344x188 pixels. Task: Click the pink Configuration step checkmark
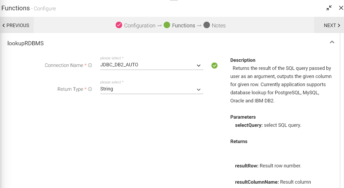[x=119, y=25]
